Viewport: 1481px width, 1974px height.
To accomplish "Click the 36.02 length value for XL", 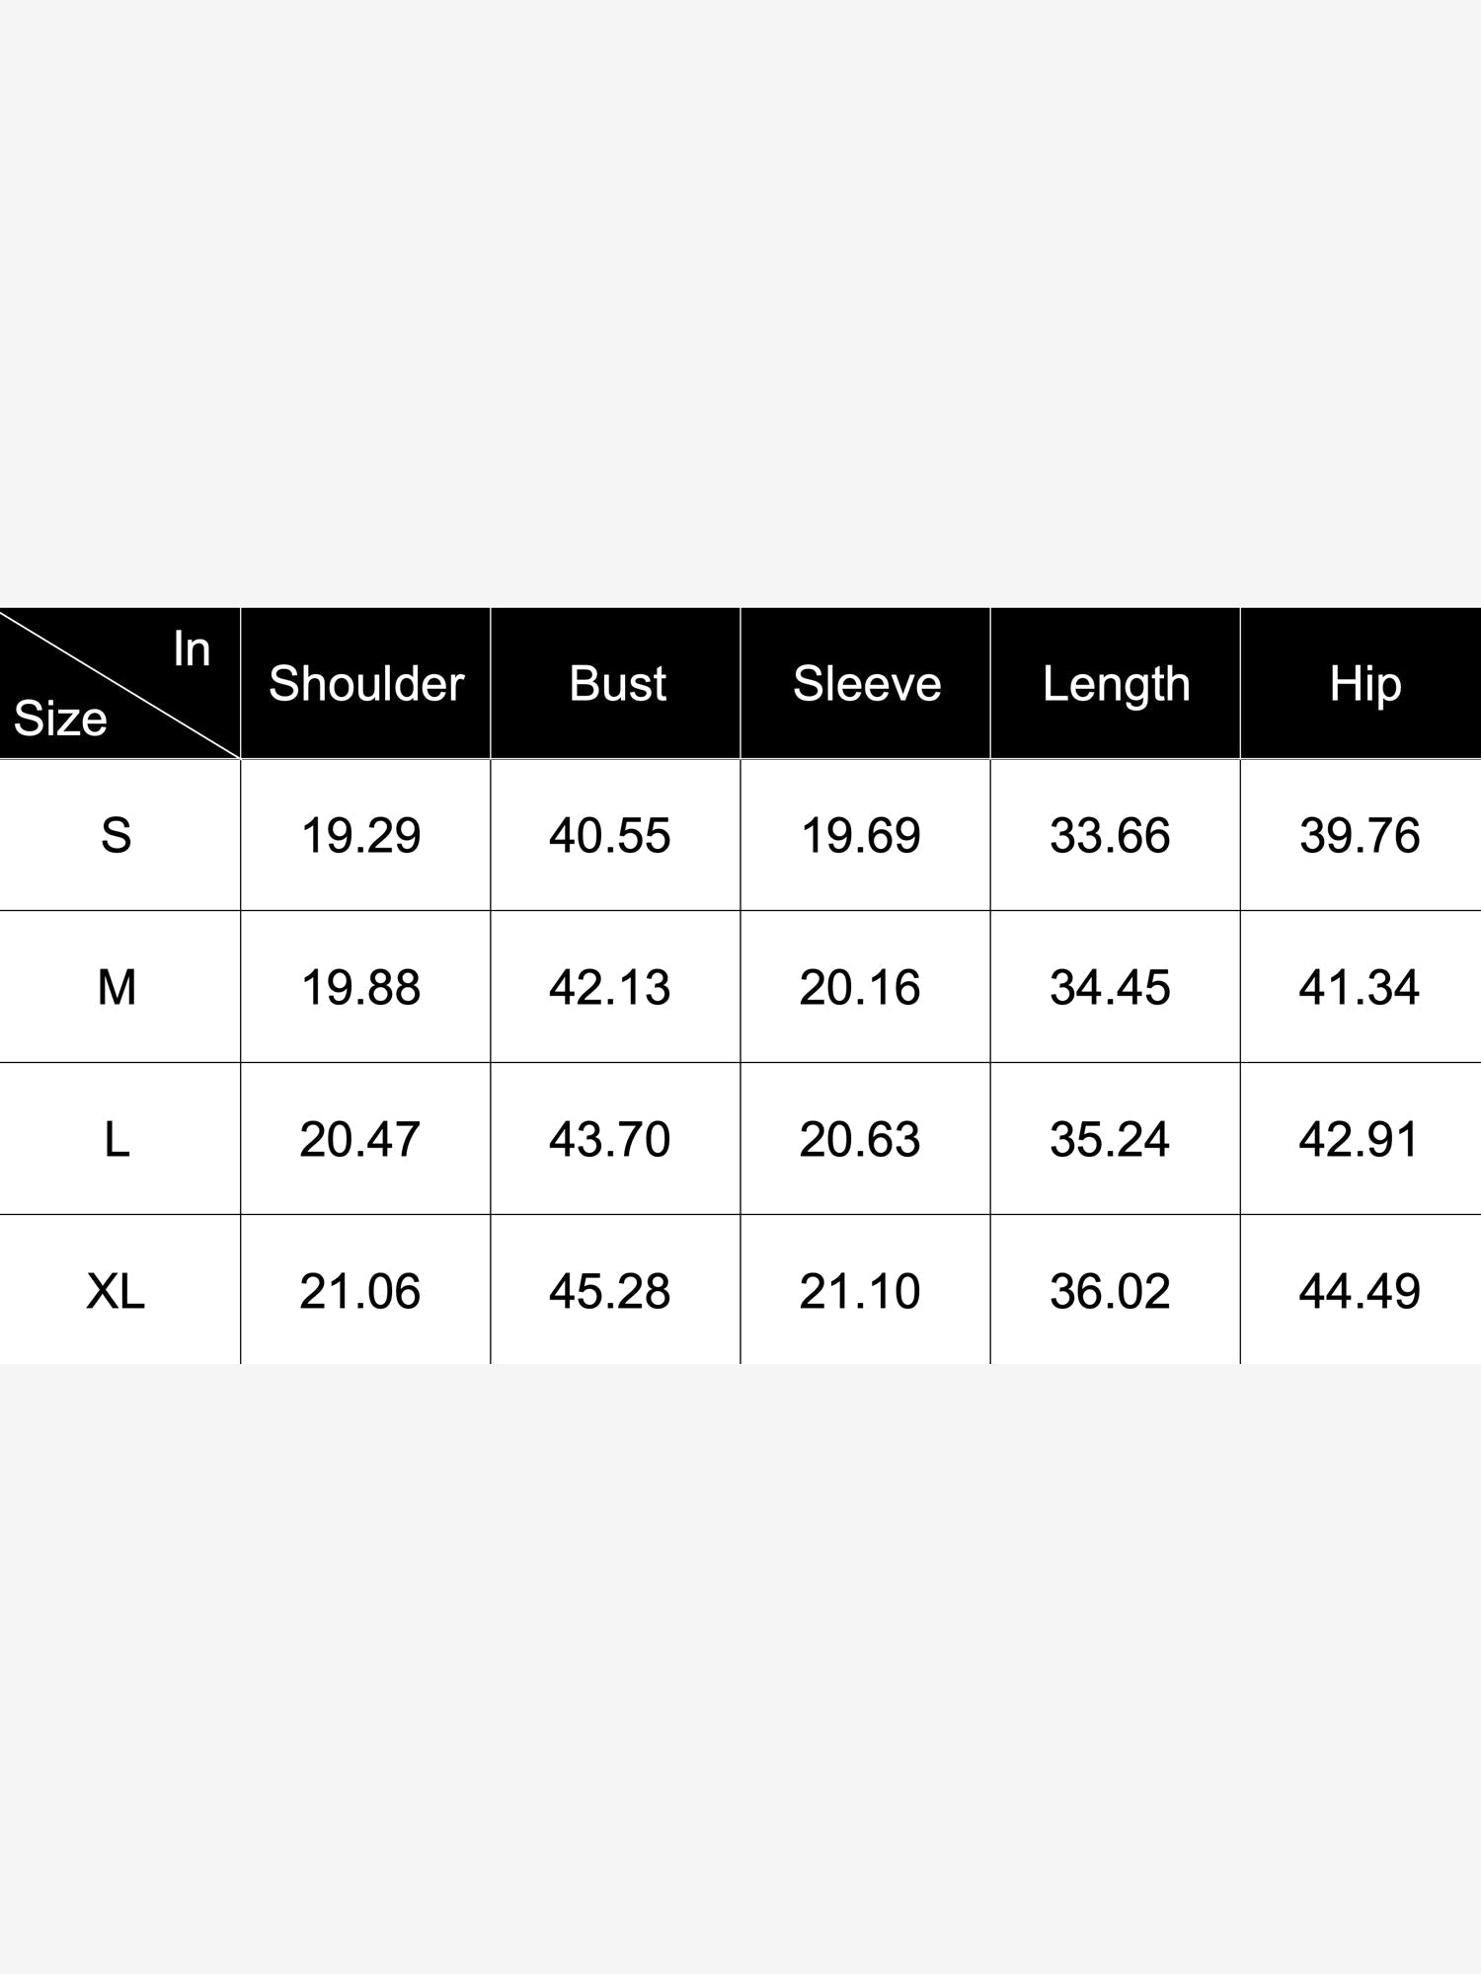I will click(1110, 1291).
